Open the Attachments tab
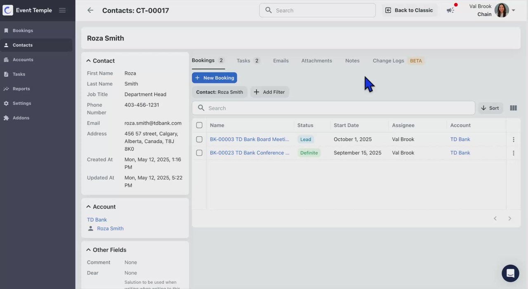 tap(317, 61)
